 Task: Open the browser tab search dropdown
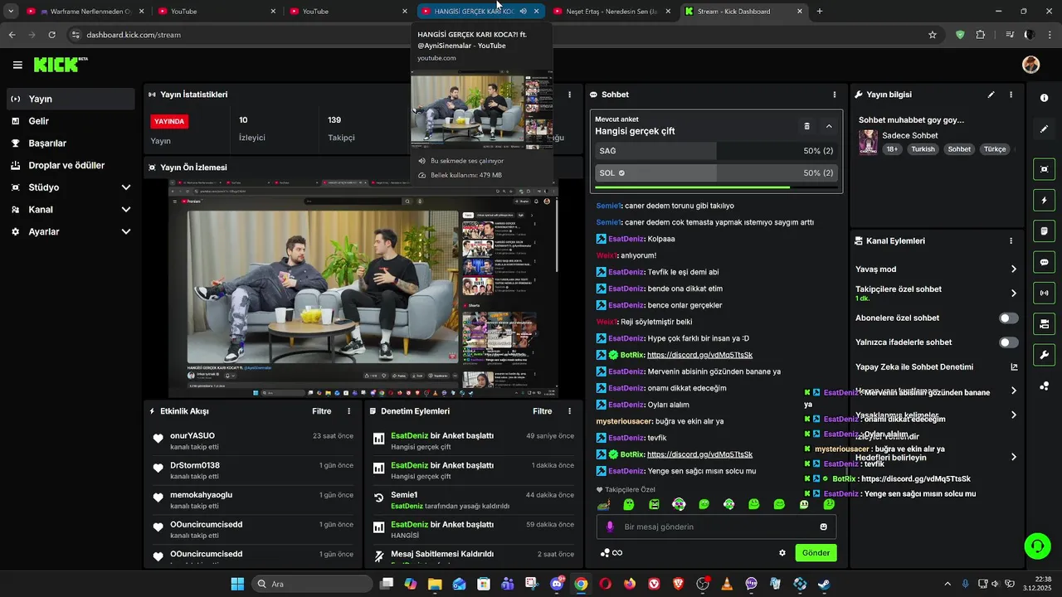11,11
